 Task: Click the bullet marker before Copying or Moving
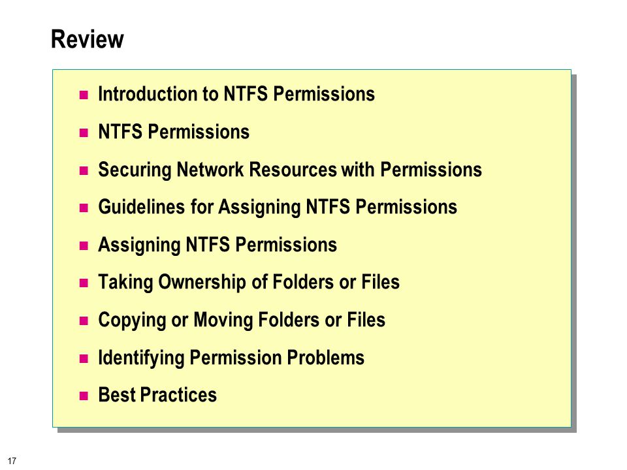pos(84,321)
